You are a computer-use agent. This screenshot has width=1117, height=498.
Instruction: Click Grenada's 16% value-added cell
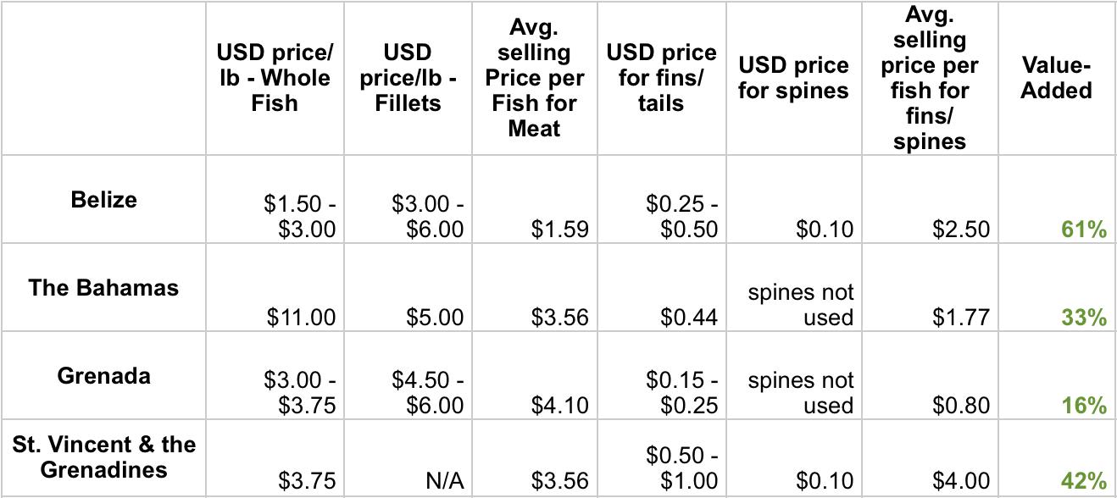coord(1084,405)
